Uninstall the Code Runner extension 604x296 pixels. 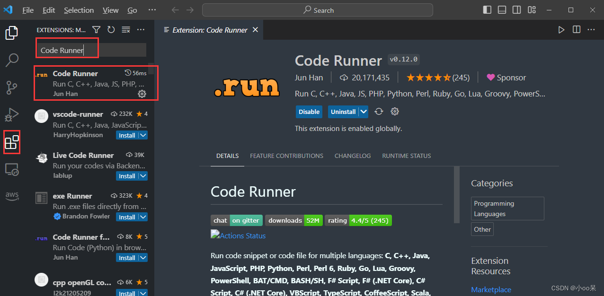pyautogui.click(x=343, y=112)
